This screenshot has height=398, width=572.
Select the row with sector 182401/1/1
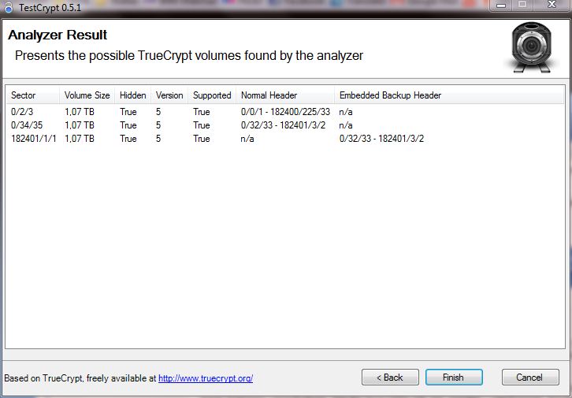285,139
